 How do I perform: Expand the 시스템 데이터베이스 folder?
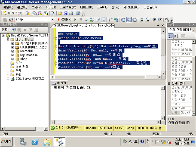pyautogui.click(x=13, y=43)
